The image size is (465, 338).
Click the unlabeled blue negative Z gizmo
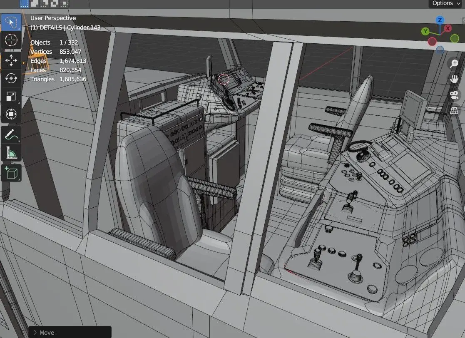pos(440,50)
